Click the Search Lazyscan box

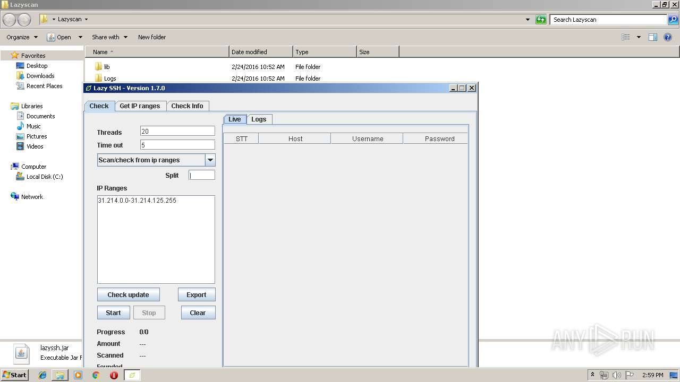click(609, 20)
